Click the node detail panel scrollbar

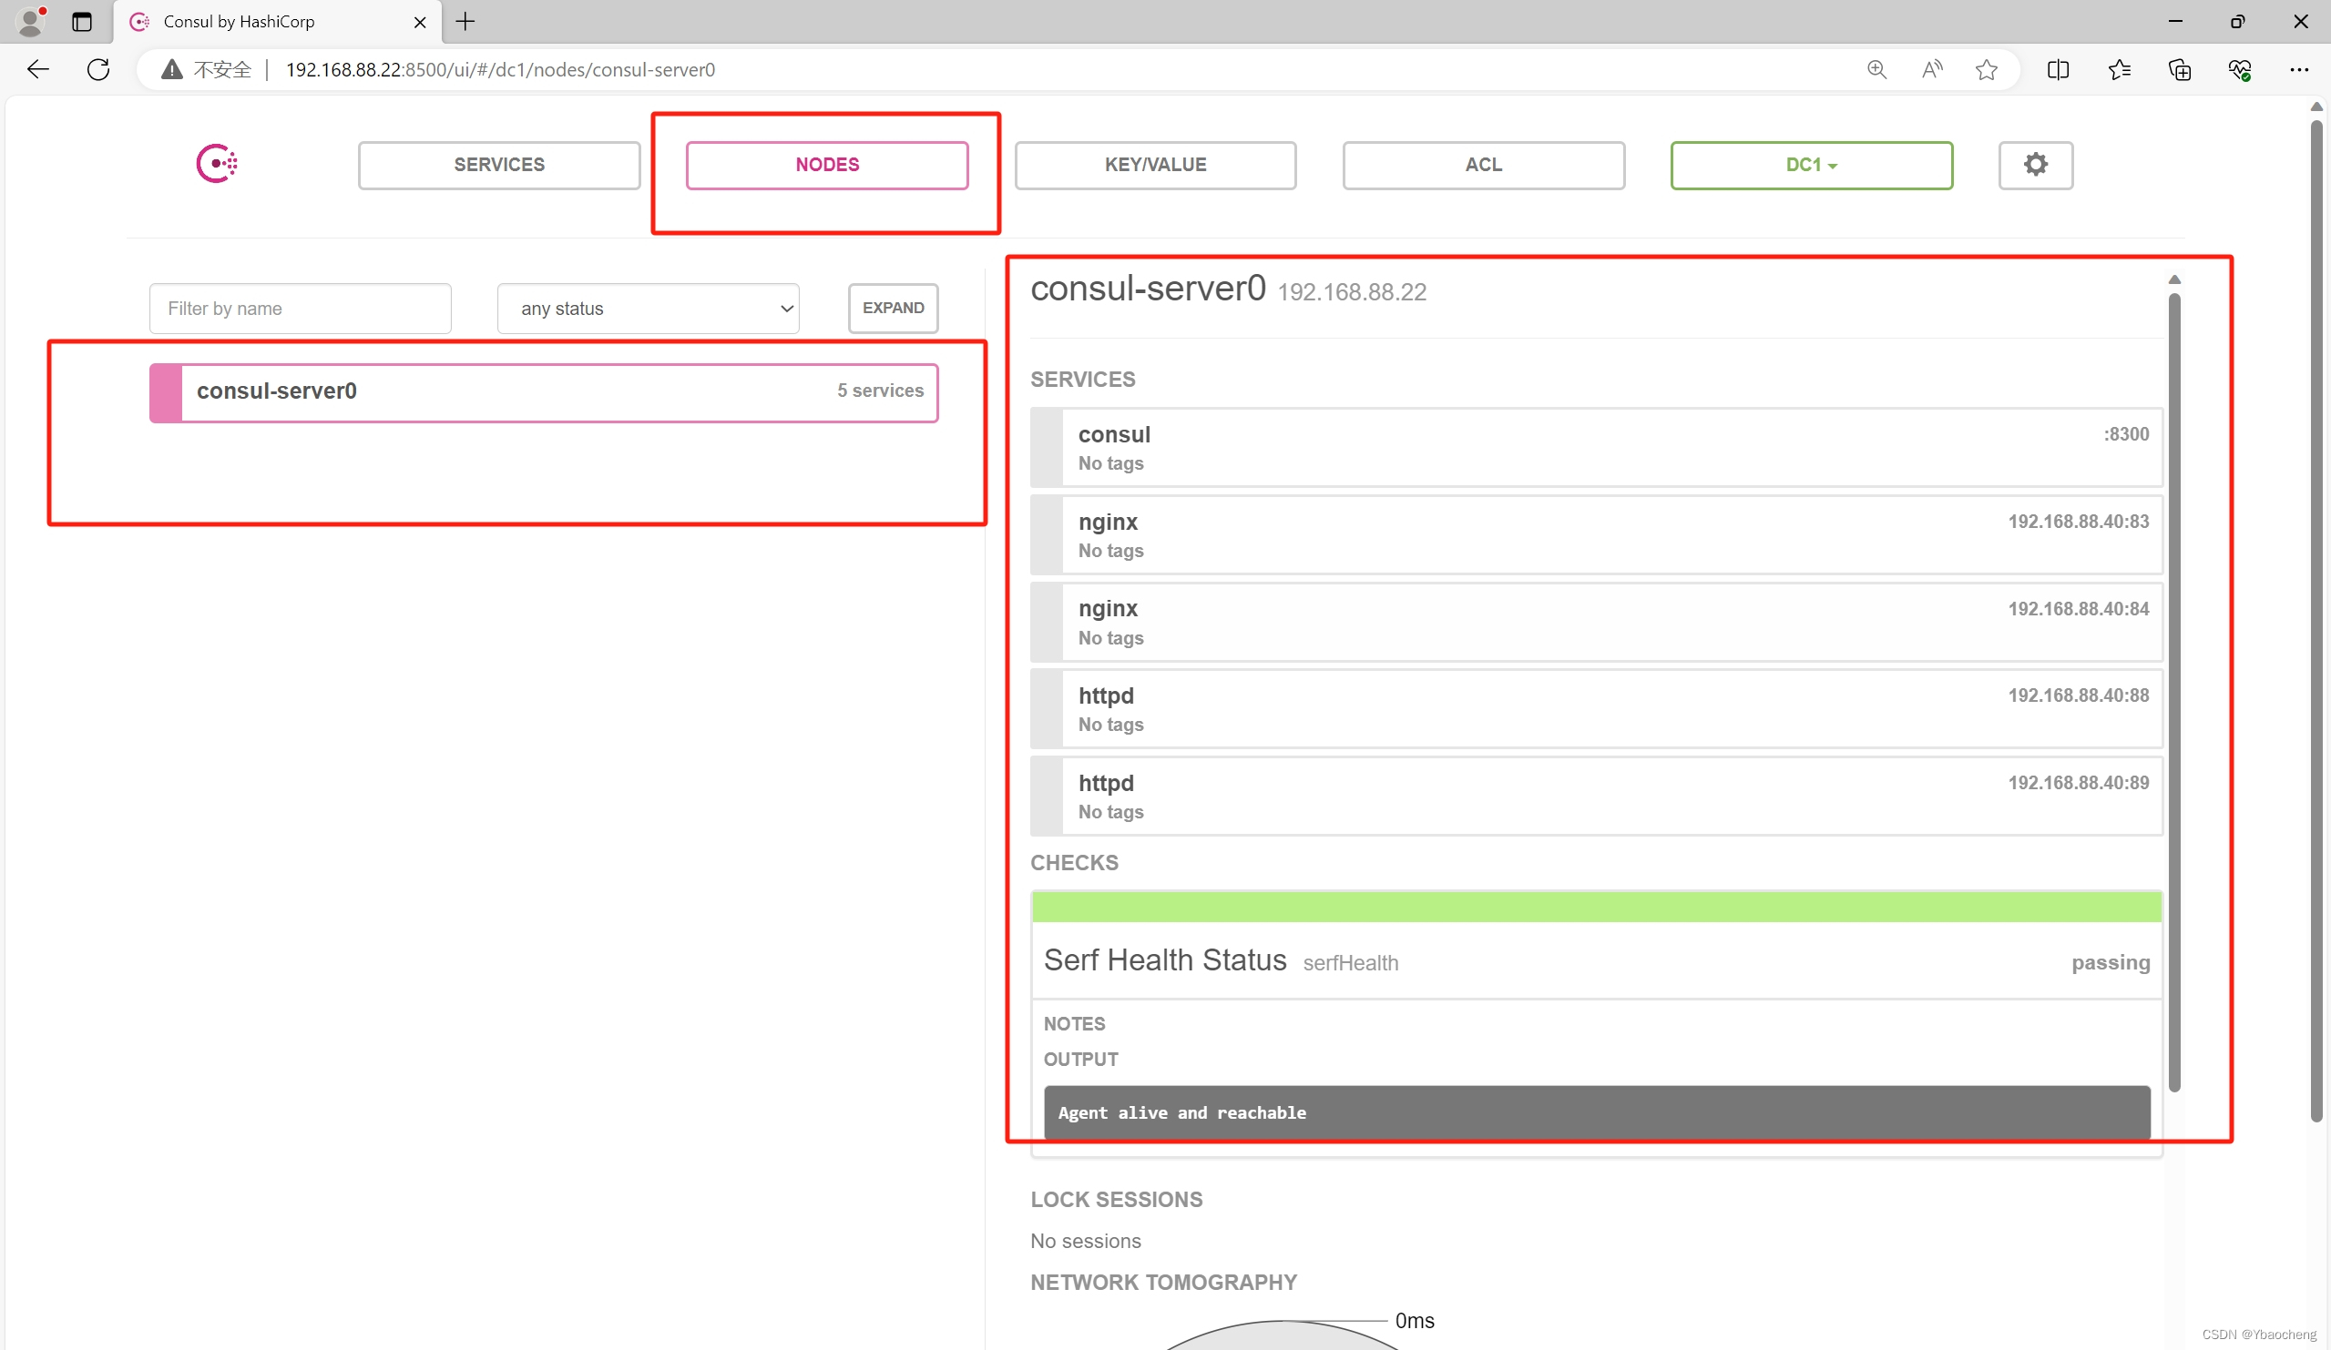[x=2173, y=692]
